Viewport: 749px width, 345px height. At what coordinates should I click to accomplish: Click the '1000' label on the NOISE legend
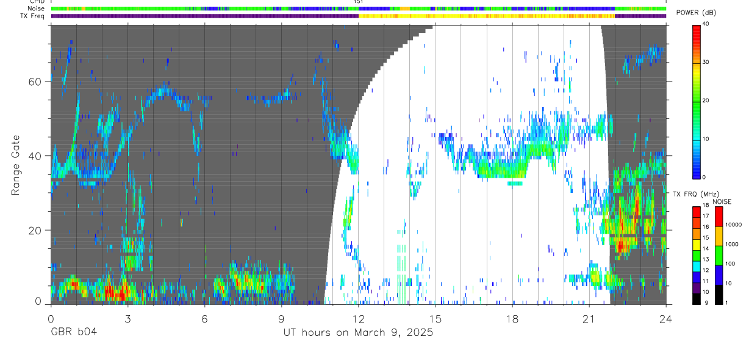tap(731, 244)
